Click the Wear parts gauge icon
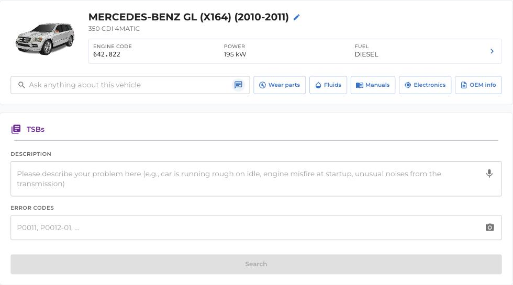The image size is (513, 285). [262, 85]
